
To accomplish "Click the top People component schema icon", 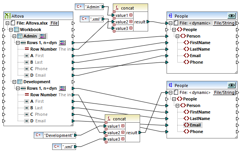I will [170, 16].
